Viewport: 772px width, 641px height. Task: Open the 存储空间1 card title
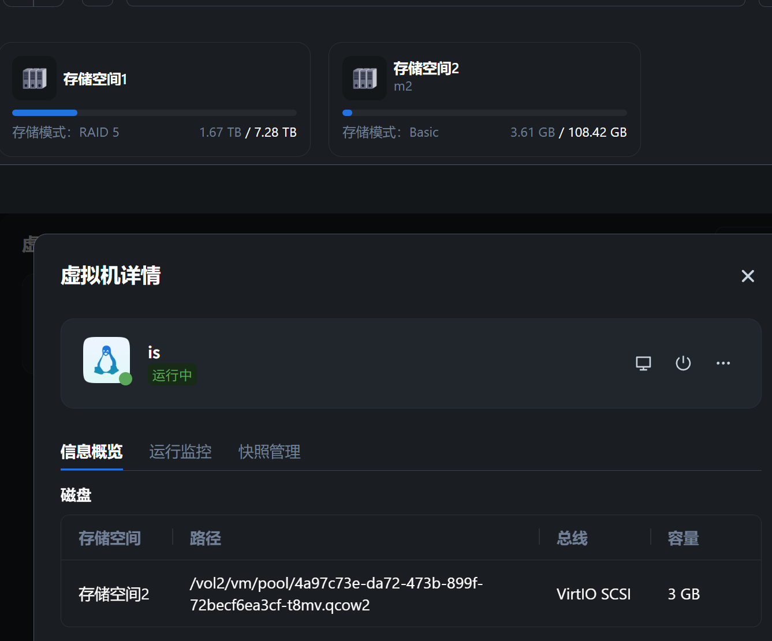(95, 79)
